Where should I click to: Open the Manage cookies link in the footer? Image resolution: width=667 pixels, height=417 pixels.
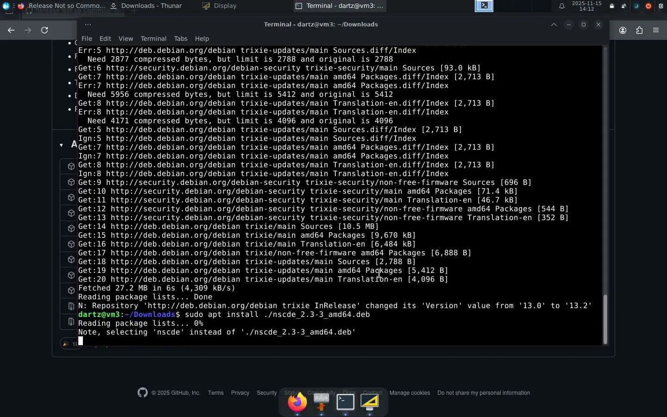(409, 393)
